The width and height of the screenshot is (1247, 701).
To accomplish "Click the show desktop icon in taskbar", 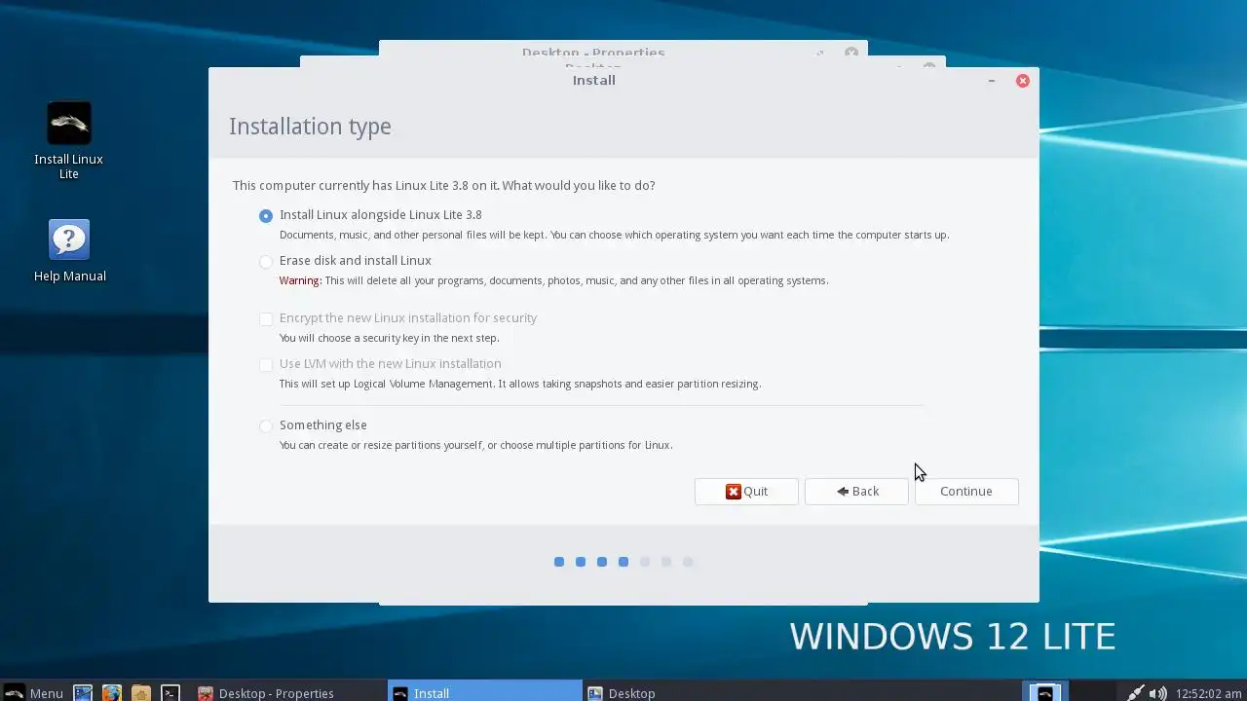I will [x=83, y=692].
